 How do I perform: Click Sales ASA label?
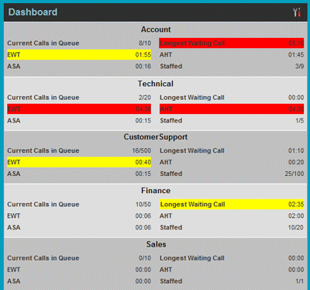pos(14,281)
